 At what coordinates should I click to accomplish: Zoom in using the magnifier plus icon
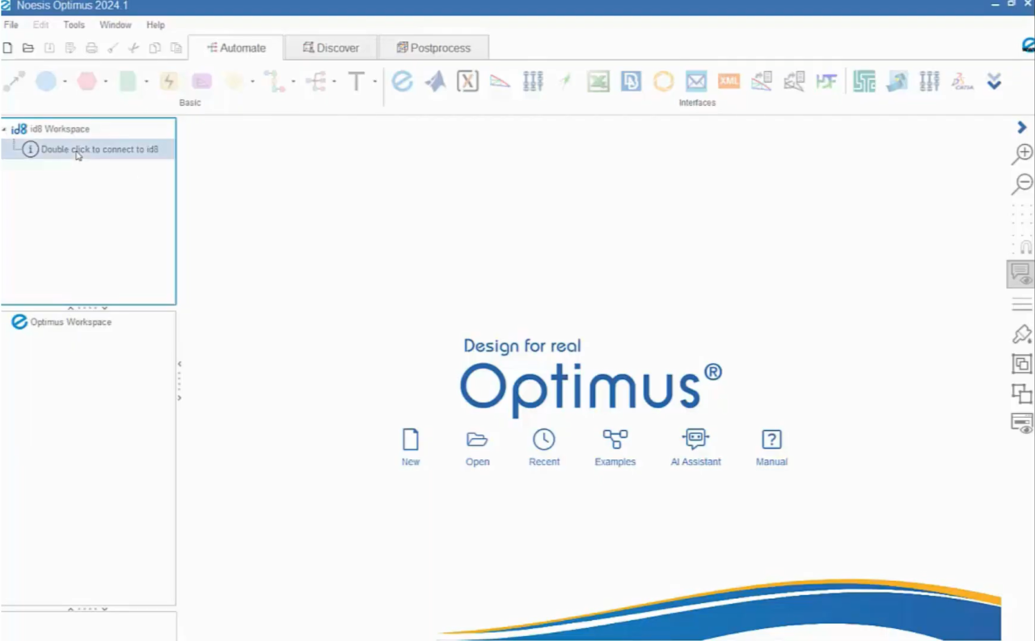[x=1022, y=154]
